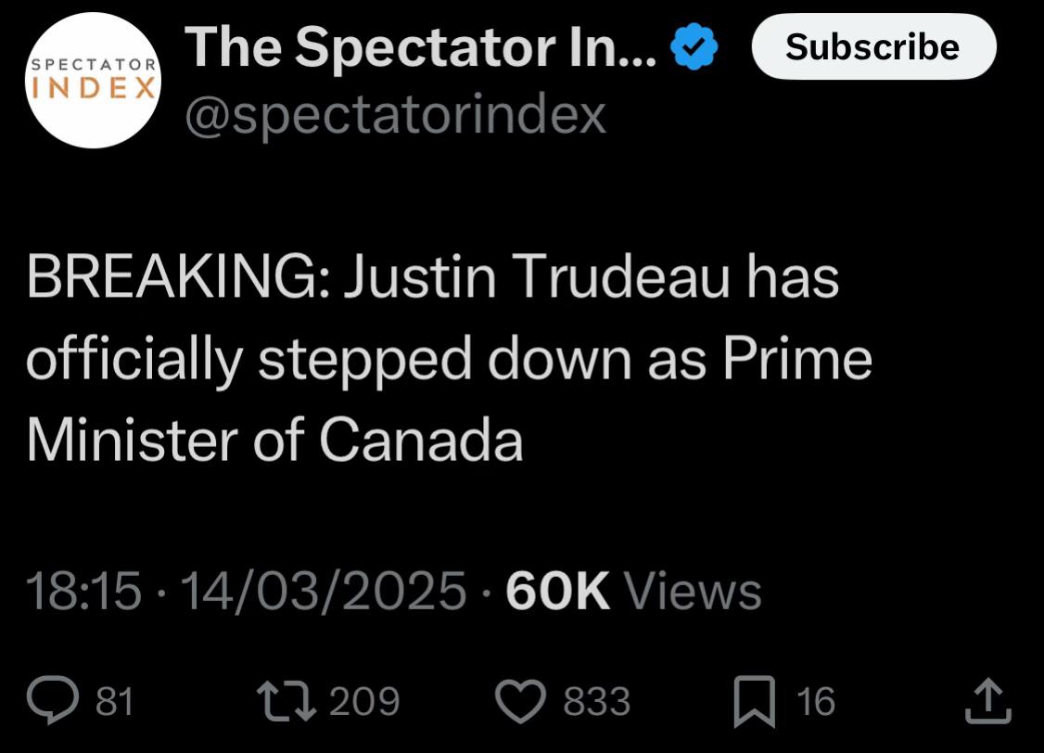Like the tweet with the heart icon

click(x=522, y=702)
